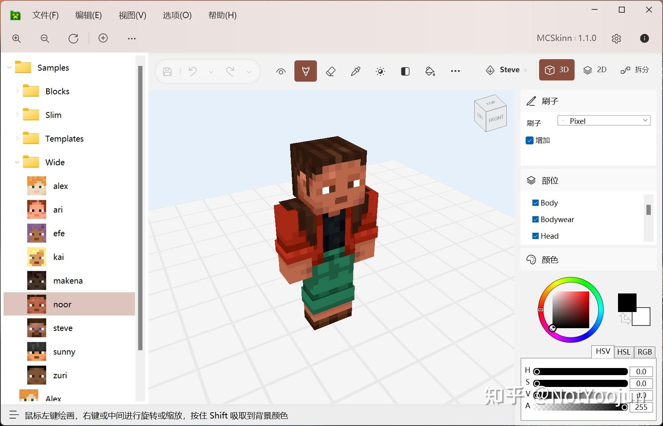Select the Pen drawing tool
The width and height of the screenshot is (663, 426).
pyautogui.click(x=305, y=71)
